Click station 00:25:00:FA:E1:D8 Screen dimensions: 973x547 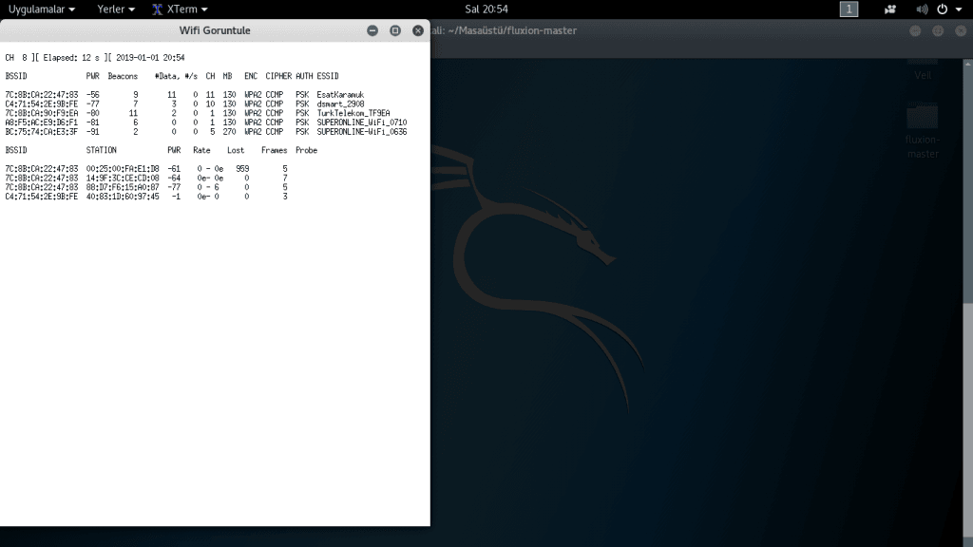tap(123, 169)
